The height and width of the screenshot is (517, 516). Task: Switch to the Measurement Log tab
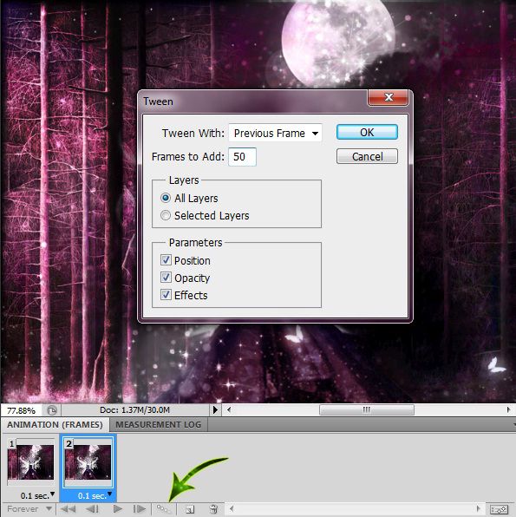tap(159, 424)
